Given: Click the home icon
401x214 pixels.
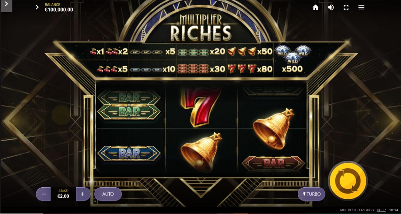Looking at the screenshot, I should click(315, 7).
